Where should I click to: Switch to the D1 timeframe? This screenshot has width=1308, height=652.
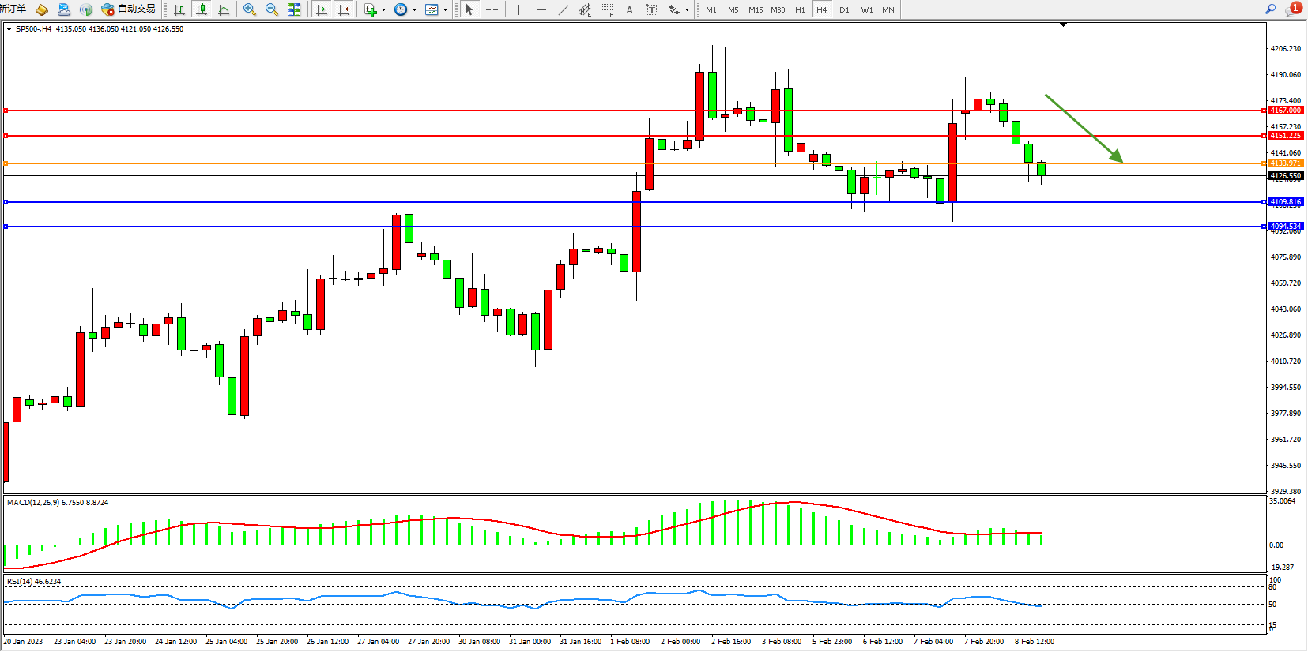click(844, 9)
